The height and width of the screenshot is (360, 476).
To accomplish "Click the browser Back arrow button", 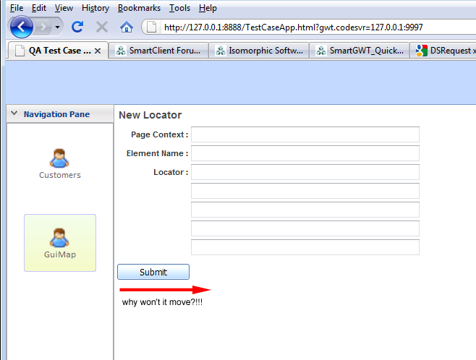I will pyautogui.click(x=21, y=27).
